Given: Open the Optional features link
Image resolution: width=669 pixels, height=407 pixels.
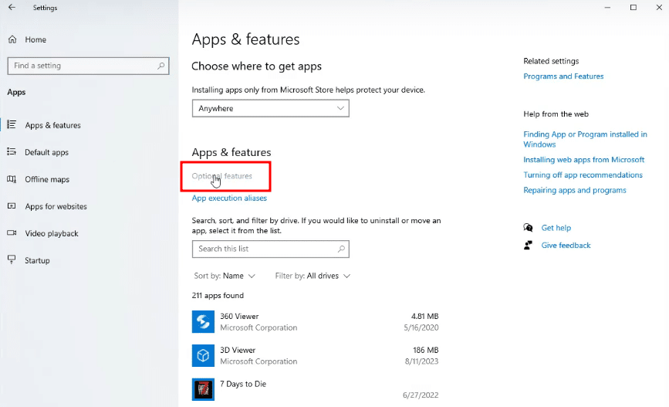Looking at the screenshot, I should (x=222, y=176).
